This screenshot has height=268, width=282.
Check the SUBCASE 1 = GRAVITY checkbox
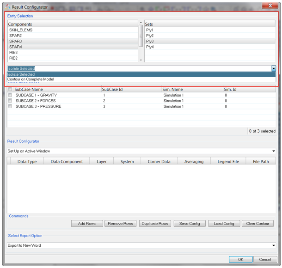(x=10, y=95)
